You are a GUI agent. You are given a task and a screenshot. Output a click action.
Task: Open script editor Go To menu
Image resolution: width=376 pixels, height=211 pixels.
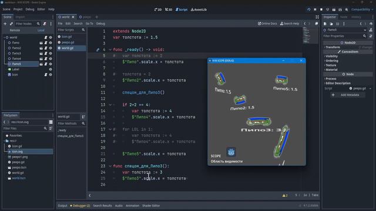point(89,23)
